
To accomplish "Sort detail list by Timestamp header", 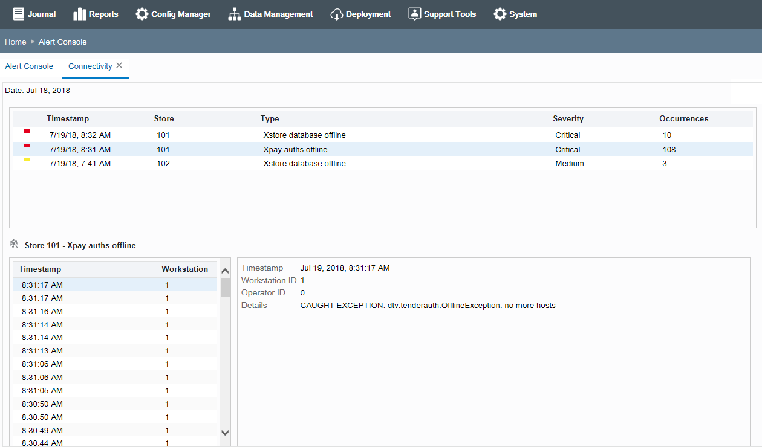I will pos(40,269).
